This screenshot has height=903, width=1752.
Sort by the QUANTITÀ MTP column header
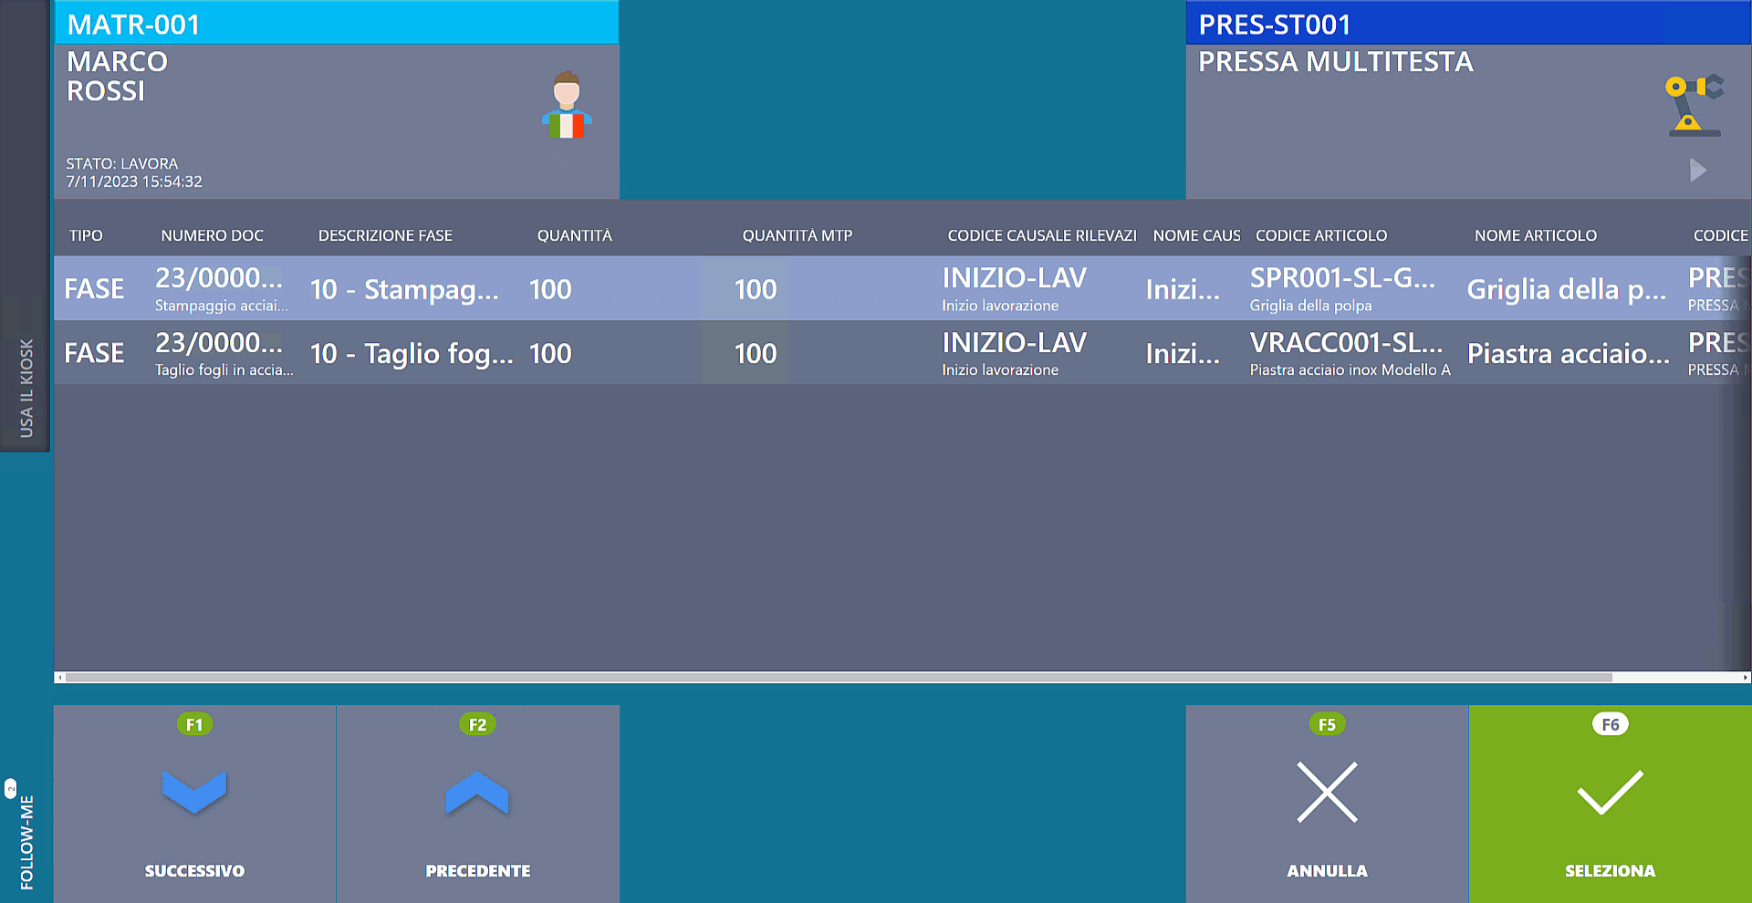tap(797, 235)
